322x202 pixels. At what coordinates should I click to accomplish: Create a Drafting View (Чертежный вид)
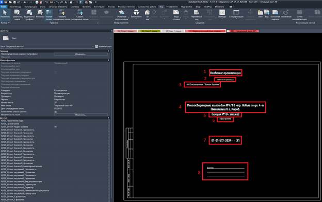[x=197, y=15]
